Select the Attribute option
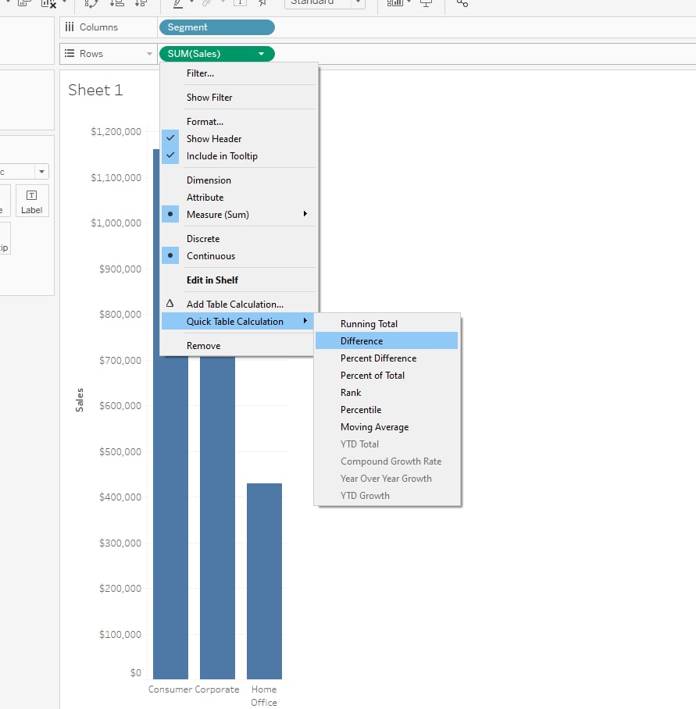 238,197
